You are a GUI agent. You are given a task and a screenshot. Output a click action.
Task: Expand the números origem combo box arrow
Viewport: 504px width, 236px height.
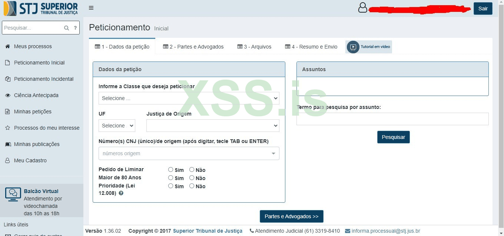273,153
